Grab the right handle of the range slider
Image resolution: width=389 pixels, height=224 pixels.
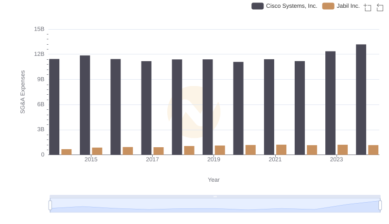click(x=380, y=205)
